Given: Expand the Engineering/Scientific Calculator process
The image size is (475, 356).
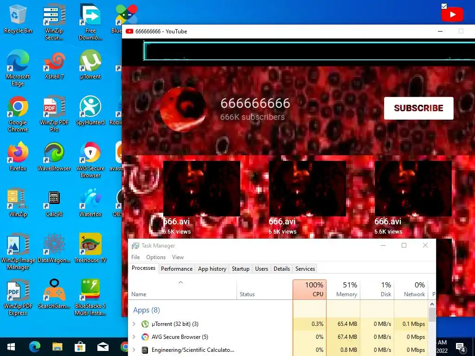Looking at the screenshot, I should (134, 350).
